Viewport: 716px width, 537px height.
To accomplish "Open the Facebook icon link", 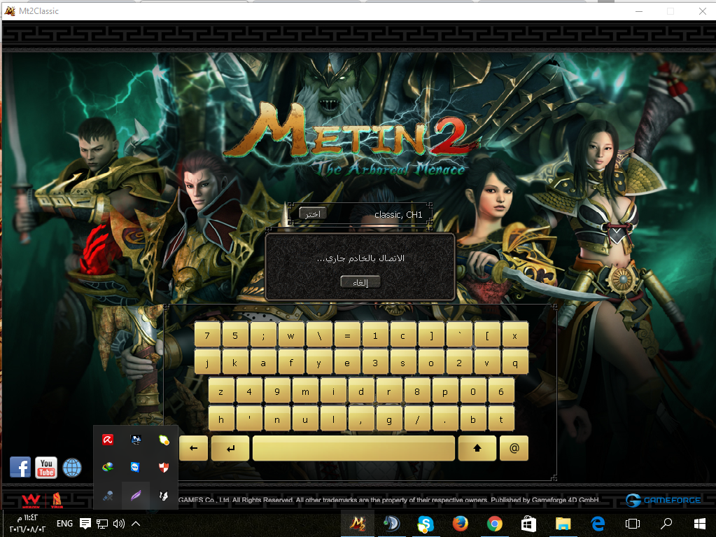I will pyautogui.click(x=20, y=467).
